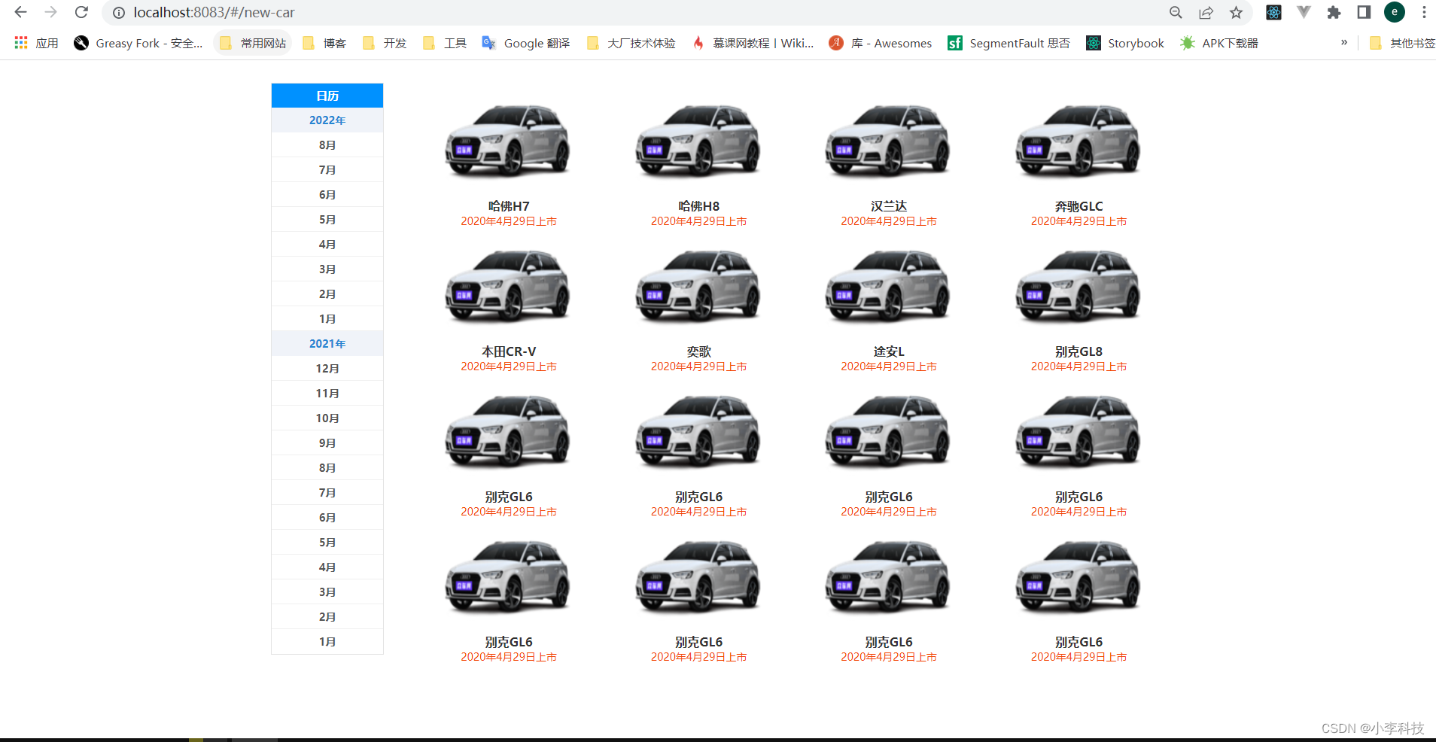Select the 2022年 year row
The image size is (1436, 742).
[x=327, y=120]
